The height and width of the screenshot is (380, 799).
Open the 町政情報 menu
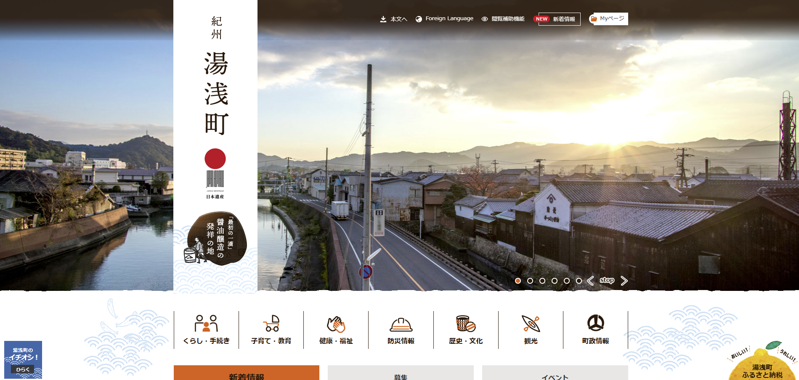(596, 330)
